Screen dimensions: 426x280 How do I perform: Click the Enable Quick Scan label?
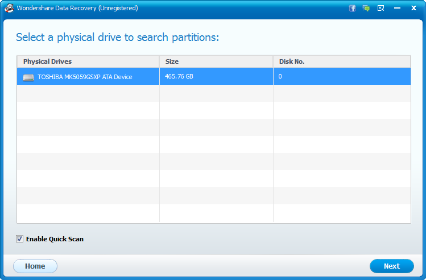coord(55,239)
